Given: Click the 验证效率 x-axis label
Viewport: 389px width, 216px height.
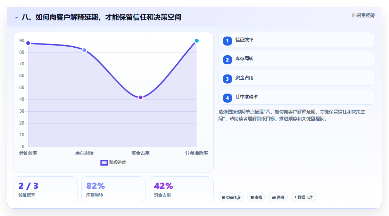Looking at the screenshot, I should pyautogui.click(x=28, y=153).
